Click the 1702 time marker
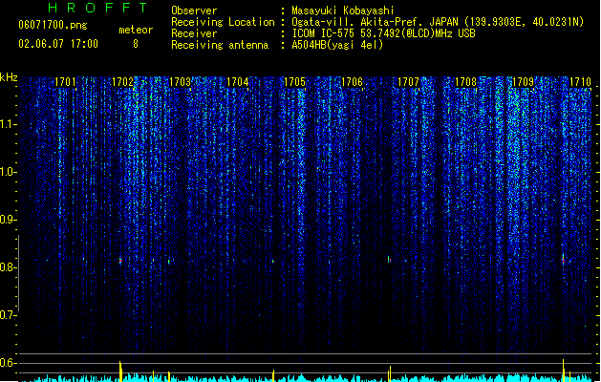This screenshot has height=382, width=601. tap(122, 82)
